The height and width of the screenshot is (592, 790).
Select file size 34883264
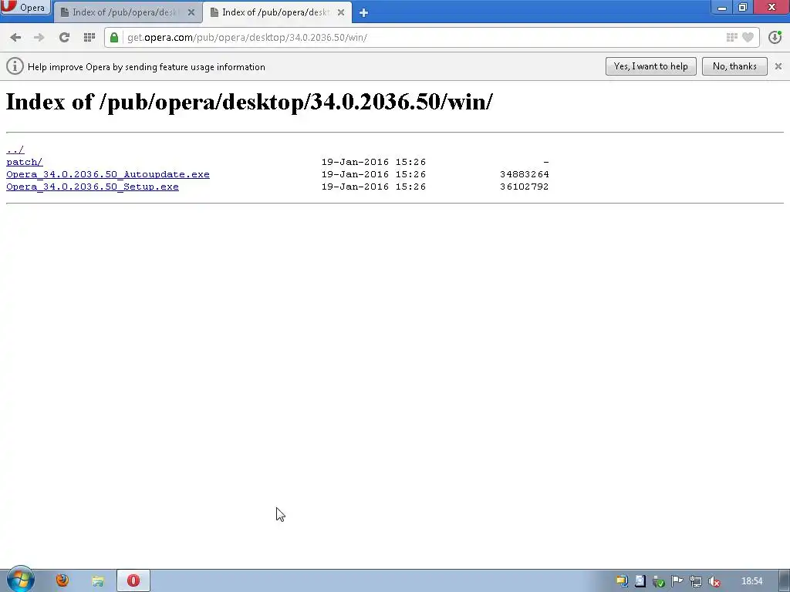click(524, 174)
